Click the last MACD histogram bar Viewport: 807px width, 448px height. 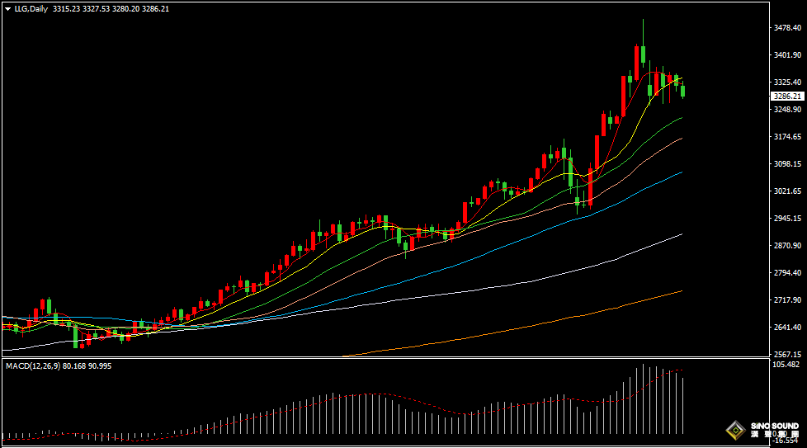tap(683, 404)
